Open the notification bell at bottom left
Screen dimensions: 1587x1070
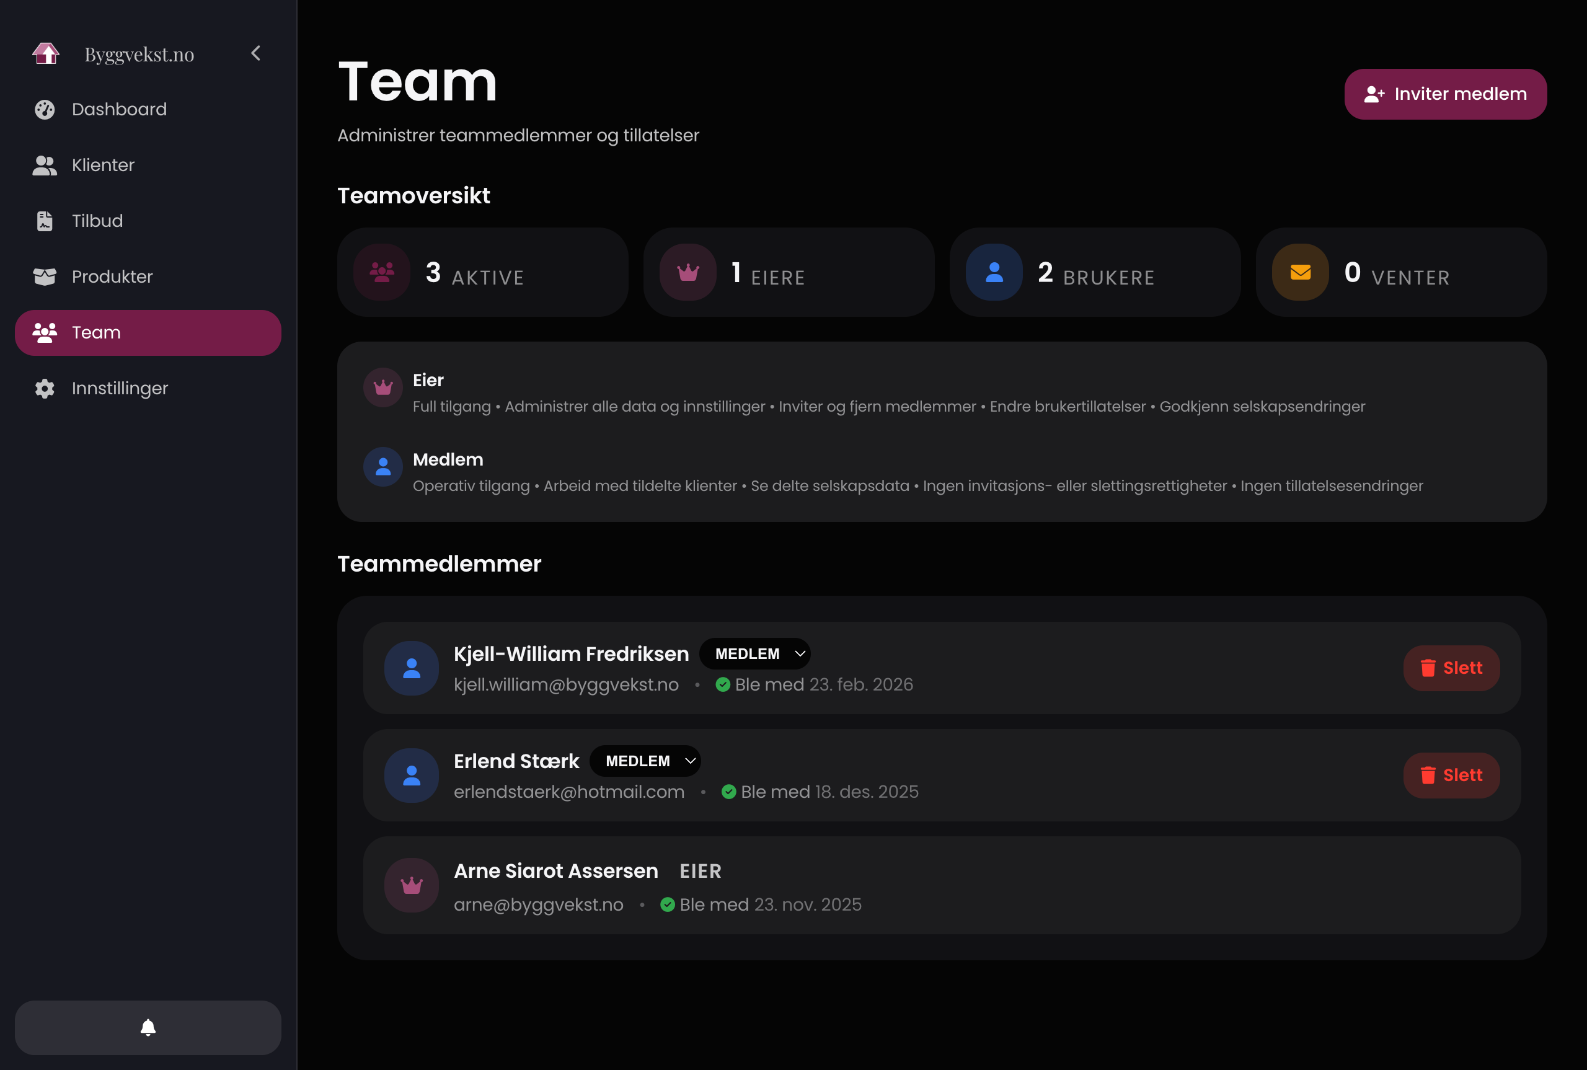coord(148,1028)
